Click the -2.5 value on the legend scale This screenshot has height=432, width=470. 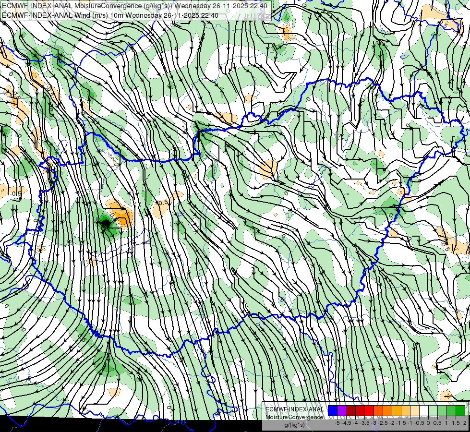coord(383,423)
